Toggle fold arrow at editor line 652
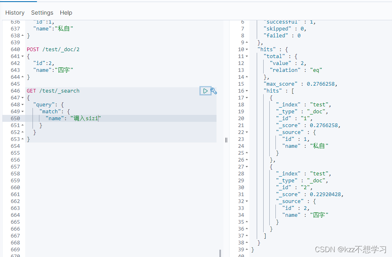The height and width of the screenshot is (257, 392). [x=22, y=132]
